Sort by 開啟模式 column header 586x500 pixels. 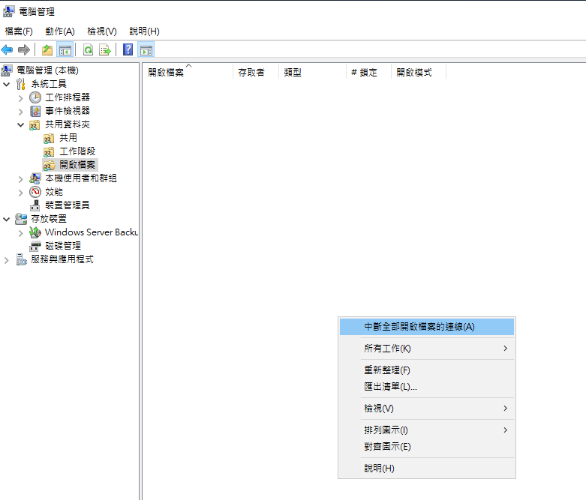419,72
